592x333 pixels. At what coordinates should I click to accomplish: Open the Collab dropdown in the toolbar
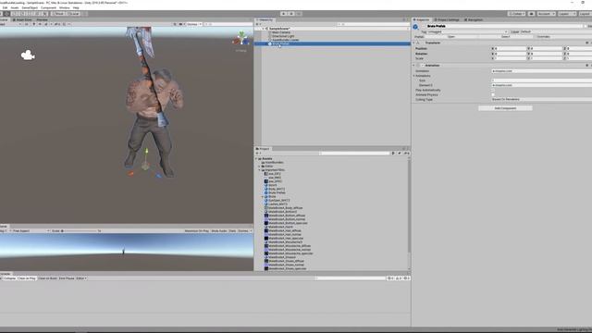516,14
